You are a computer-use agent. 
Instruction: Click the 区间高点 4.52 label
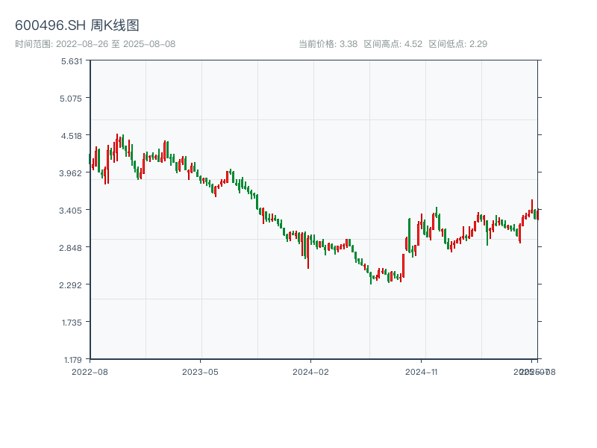tap(393, 44)
